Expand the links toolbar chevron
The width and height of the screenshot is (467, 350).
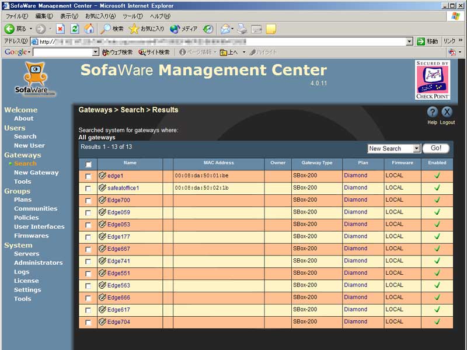coord(461,40)
